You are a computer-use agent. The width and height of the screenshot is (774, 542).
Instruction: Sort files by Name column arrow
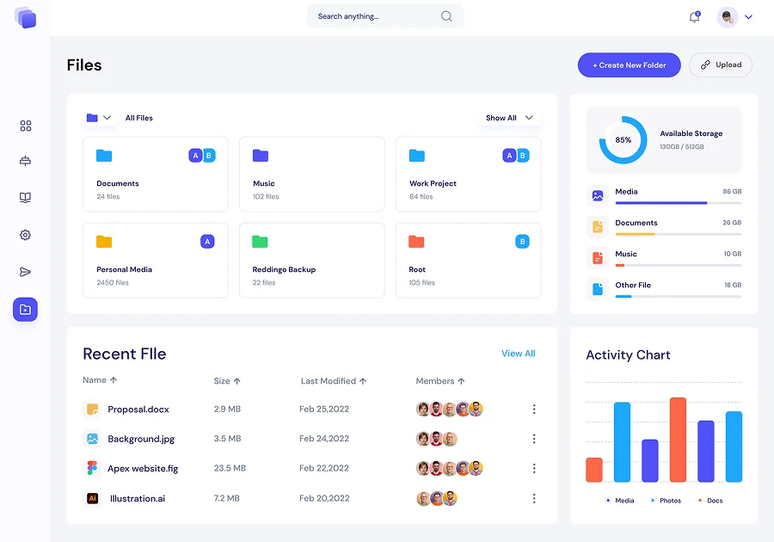(114, 380)
